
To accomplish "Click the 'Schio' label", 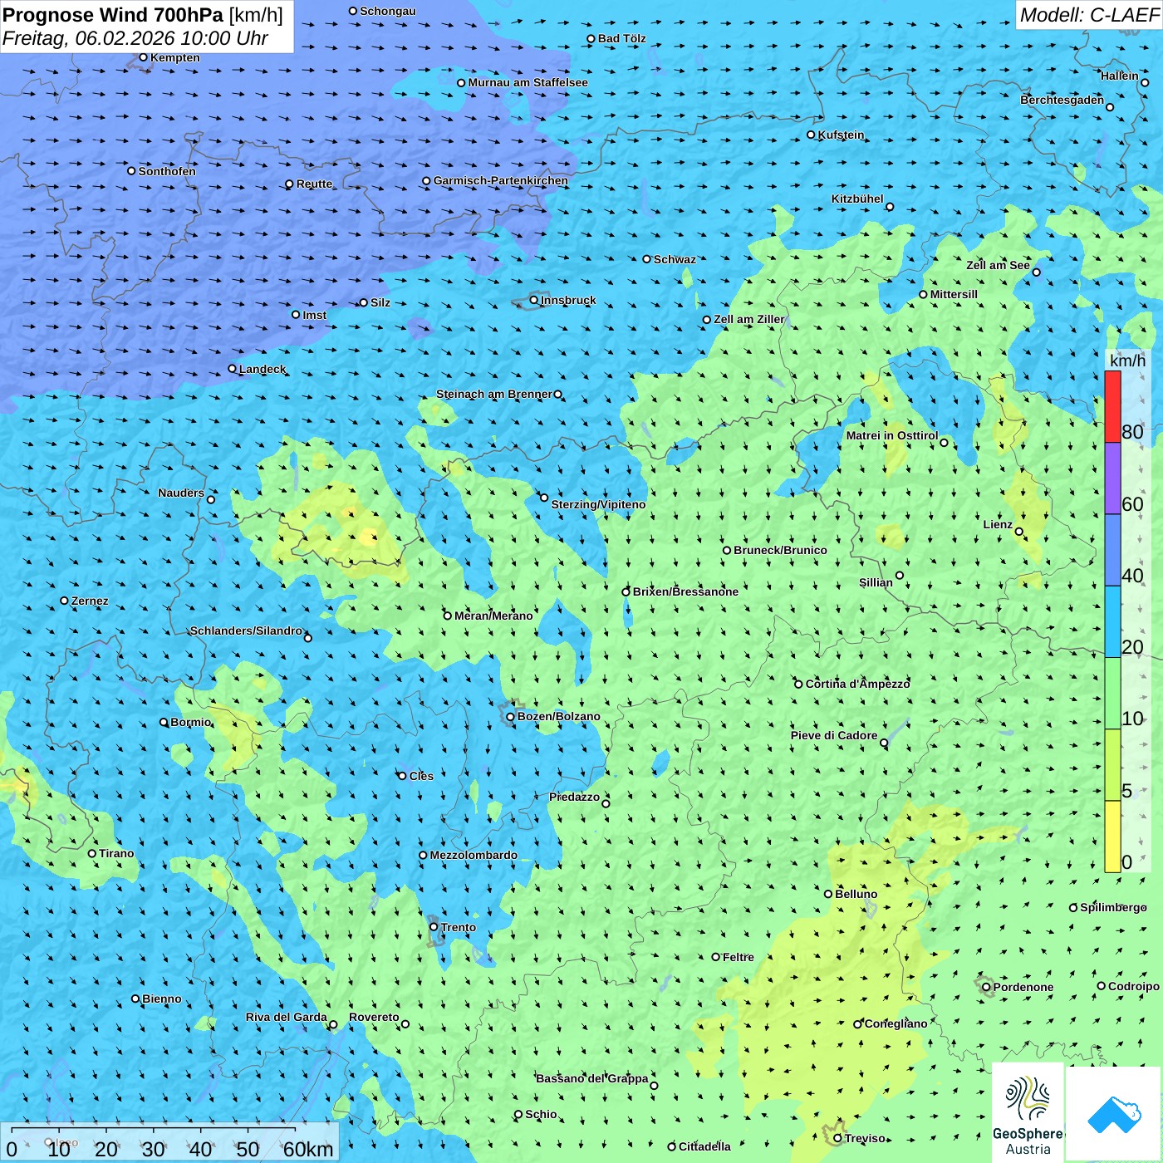I will pos(542,1114).
